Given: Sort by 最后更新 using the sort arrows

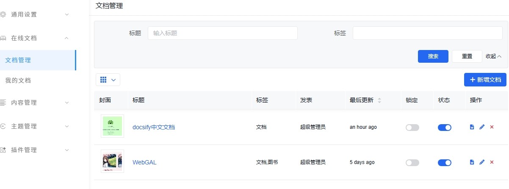Looking at the screenshot, I should tap(379, 100).
